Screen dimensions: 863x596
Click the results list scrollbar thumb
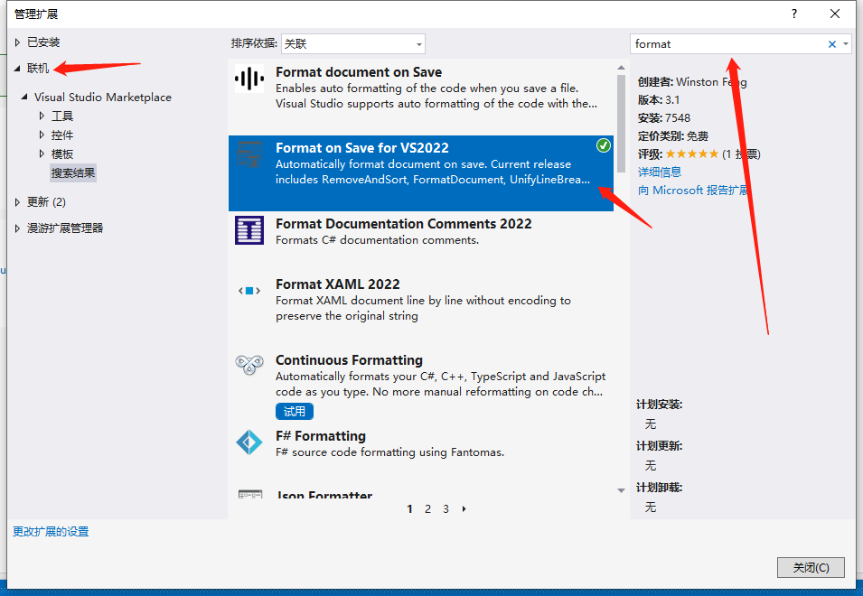point(622,124)
